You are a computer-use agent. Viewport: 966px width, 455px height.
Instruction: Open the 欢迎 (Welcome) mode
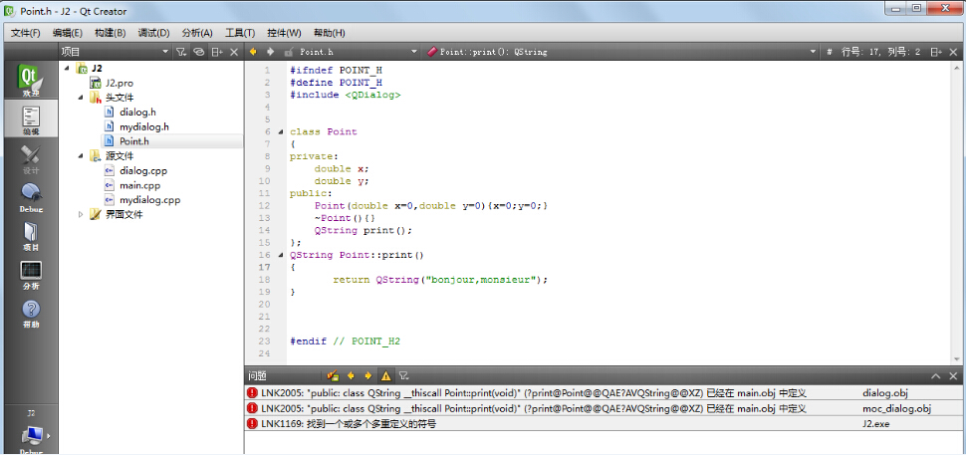tap(30, 81)
